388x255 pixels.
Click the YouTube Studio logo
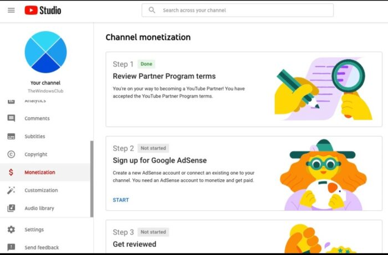click(x=43, y=10)
